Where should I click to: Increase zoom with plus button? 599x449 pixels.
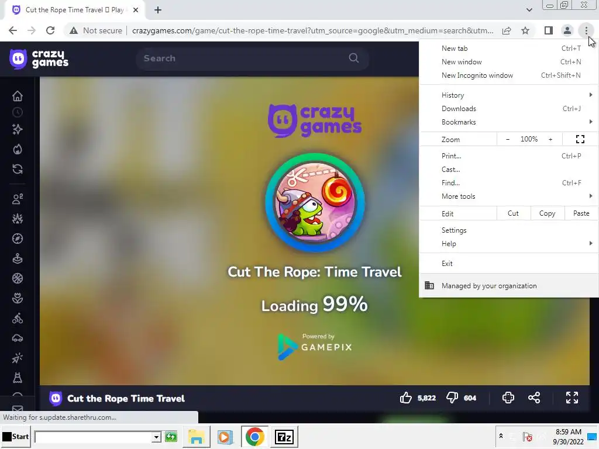(550, 139)
